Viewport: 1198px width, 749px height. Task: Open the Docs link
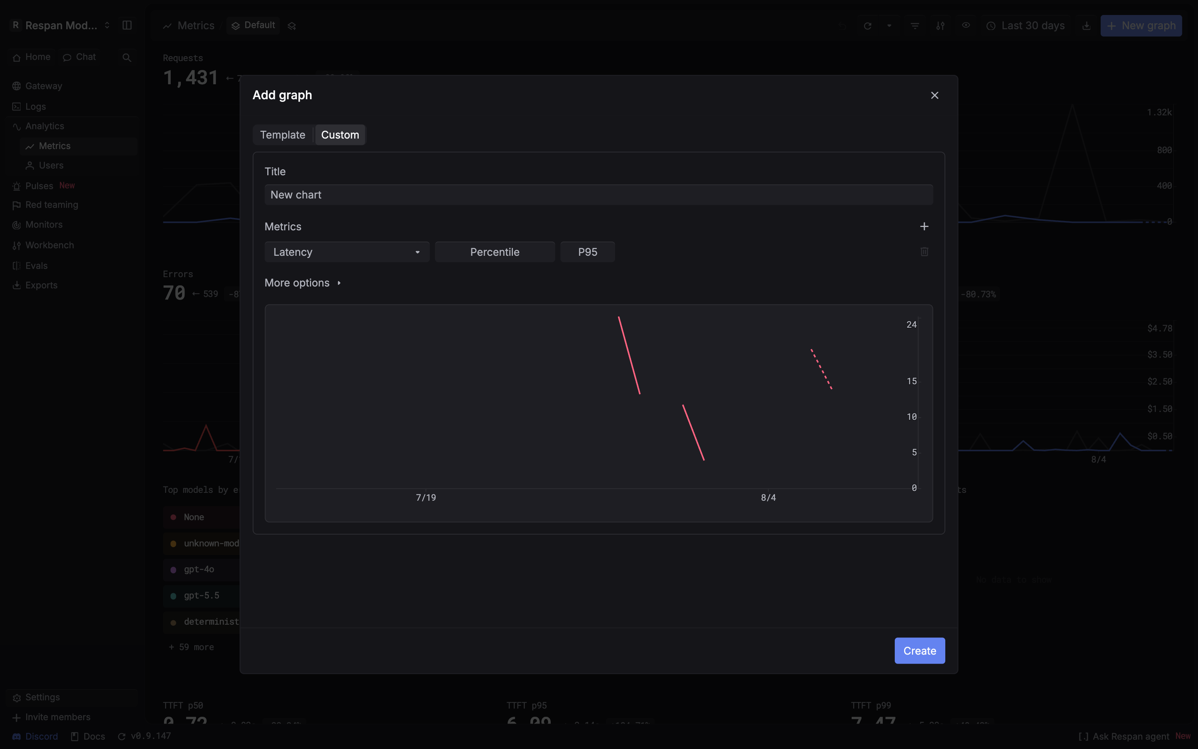[88, 737]
